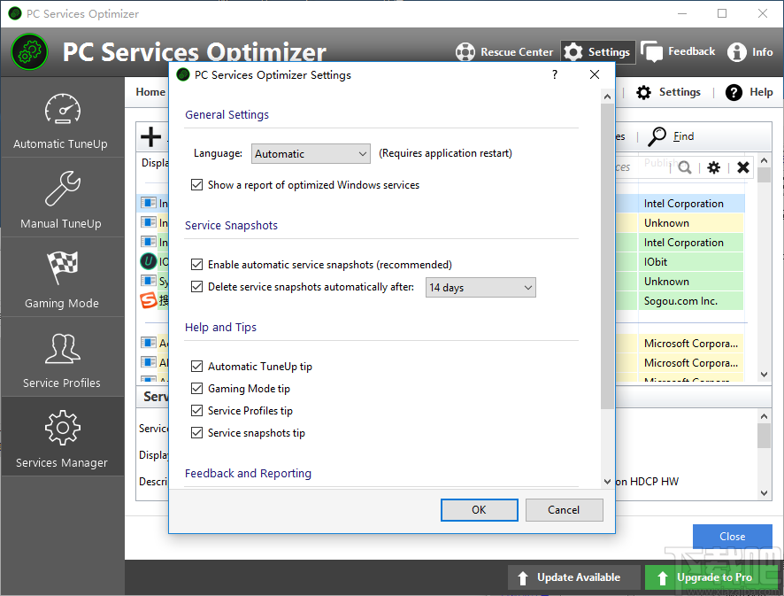This screenshot has height=596, width=784.
Task: Click the Feedback icon in the toolbar
Action: (x=678, y=51)
